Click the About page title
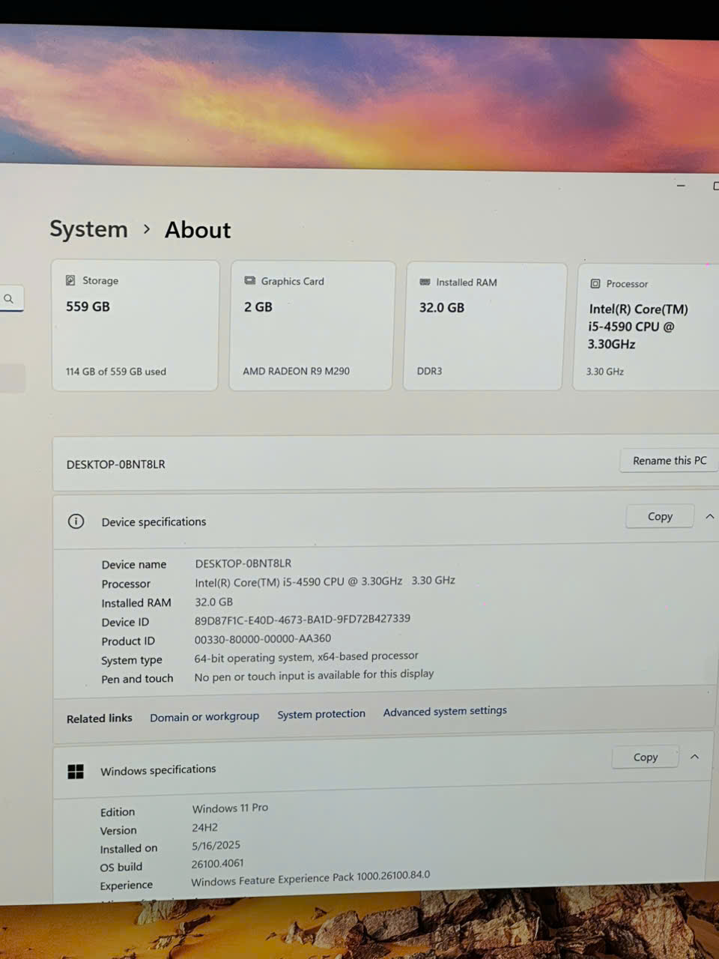Viewport: 719px width, 959px height. (198, 229)
